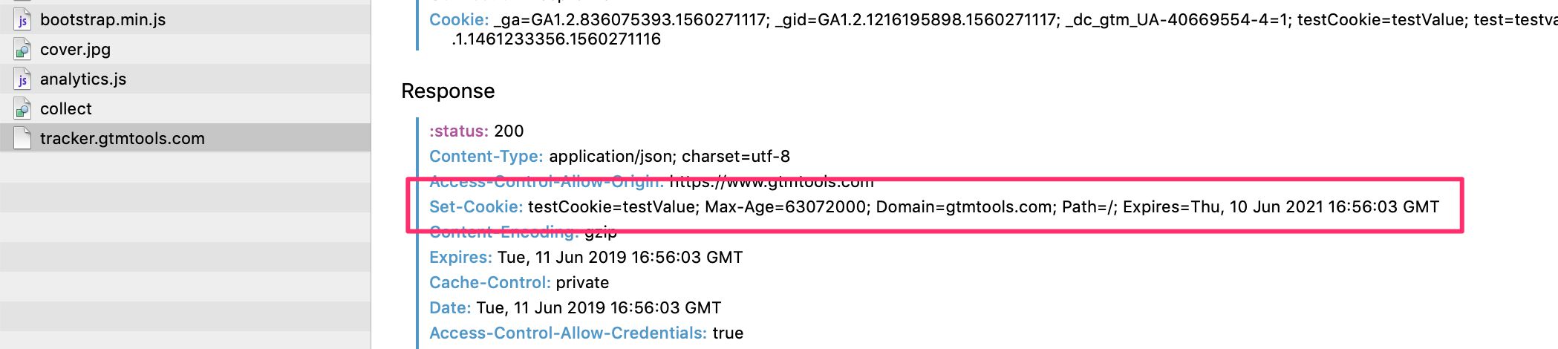Click the request Cookie header label

pos(459,20)
